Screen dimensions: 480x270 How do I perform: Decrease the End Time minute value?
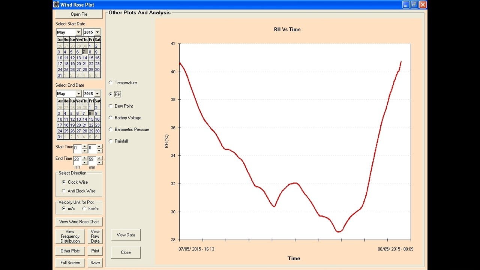tap(99, 162)
